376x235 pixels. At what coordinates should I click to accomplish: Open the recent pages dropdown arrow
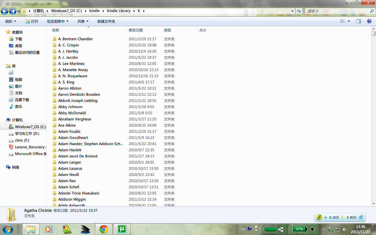coord(19,11)
